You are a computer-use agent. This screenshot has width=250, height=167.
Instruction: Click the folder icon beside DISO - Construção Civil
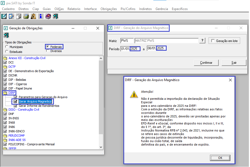point(5,110)
